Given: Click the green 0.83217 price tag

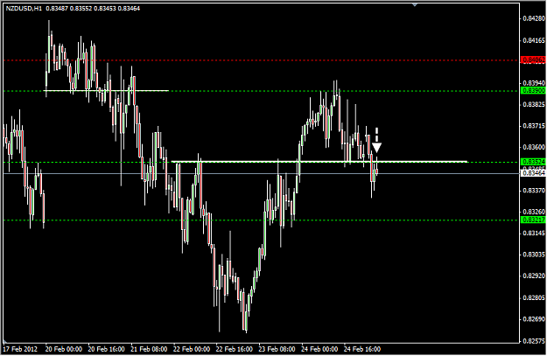Looking at the screenshot, I should point(533,220).
